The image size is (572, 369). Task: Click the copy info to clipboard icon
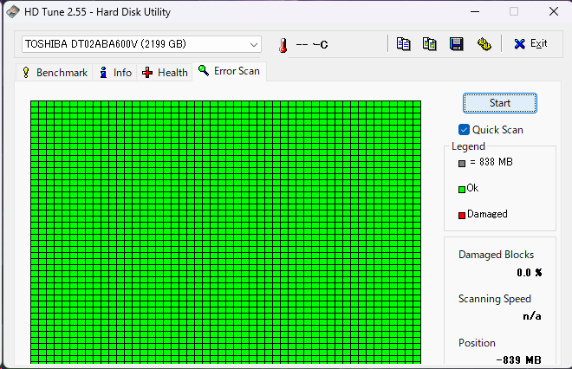[x=404, y=44]
